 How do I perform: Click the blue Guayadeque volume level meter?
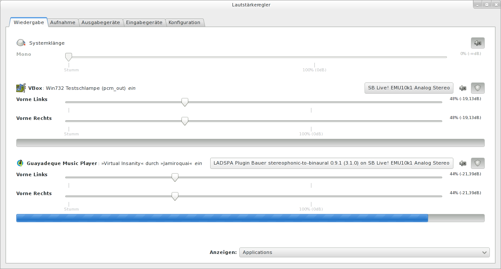click(222, 218)
